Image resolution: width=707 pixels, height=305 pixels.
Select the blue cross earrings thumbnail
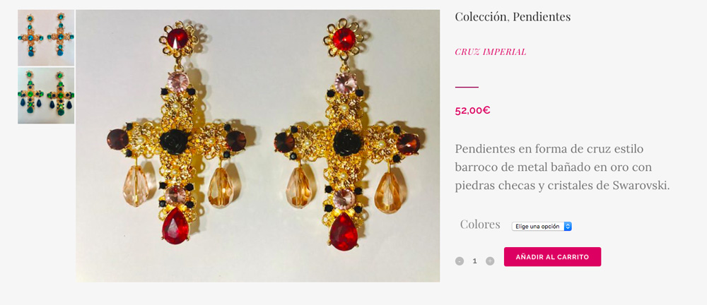[x=46, y=38]
